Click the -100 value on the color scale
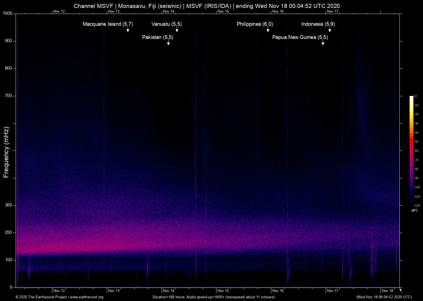 pos(417,187)
